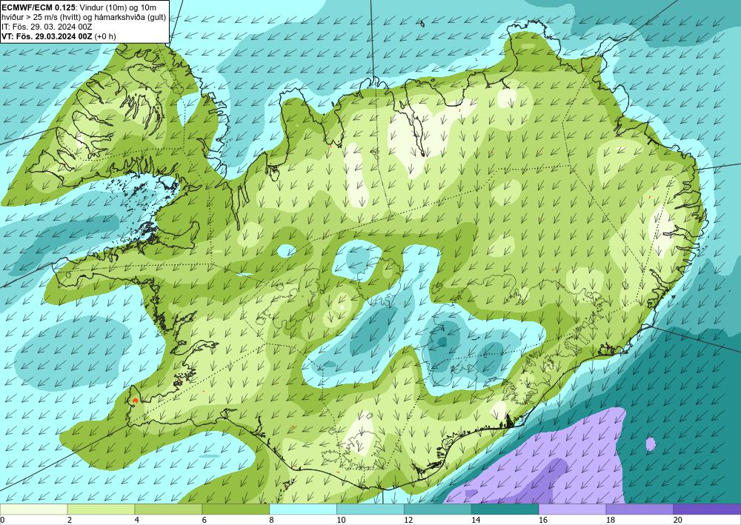Screen dimensions: 741x525
Task: Click the dark violet legend swatch above 20
Action: point(707,509)
